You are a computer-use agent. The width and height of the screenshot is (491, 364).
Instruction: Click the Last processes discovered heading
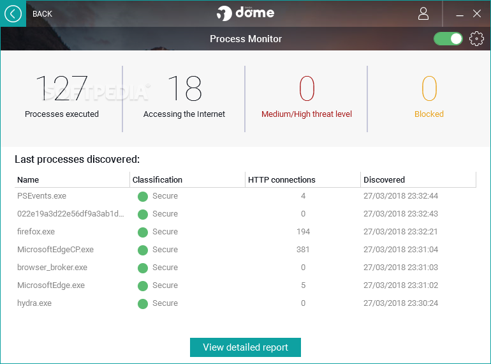coord(77,159)
